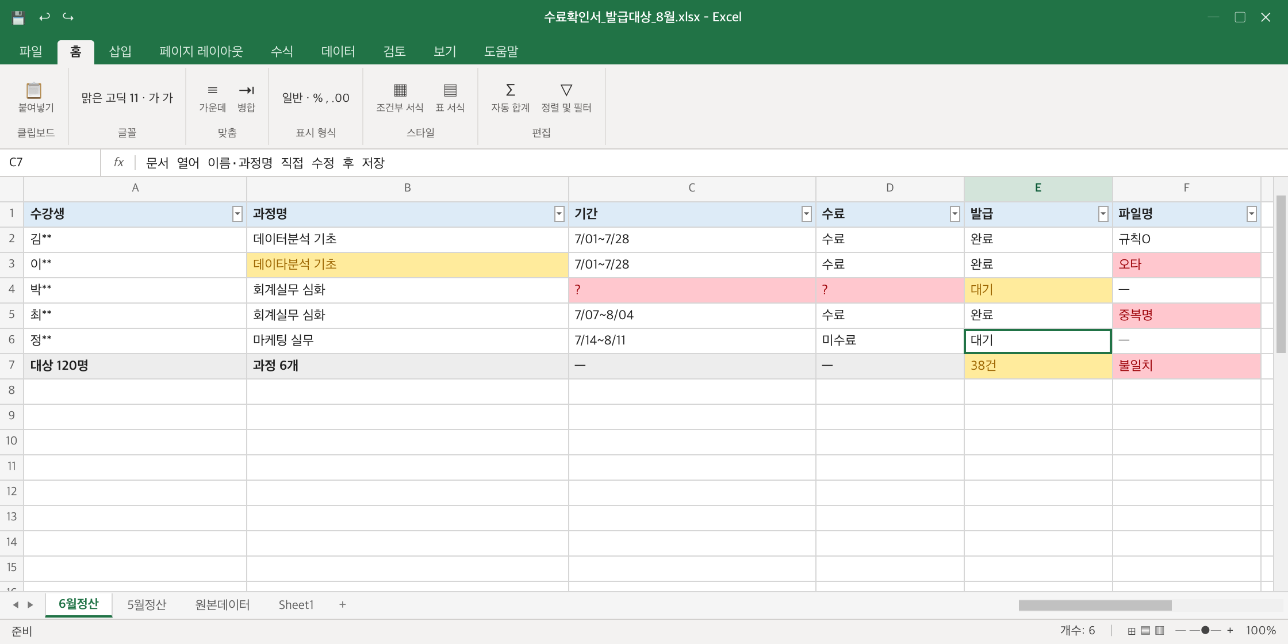Select cell with 데이타분석 기초
The image size is (1288, 644).
pos(408,265)
